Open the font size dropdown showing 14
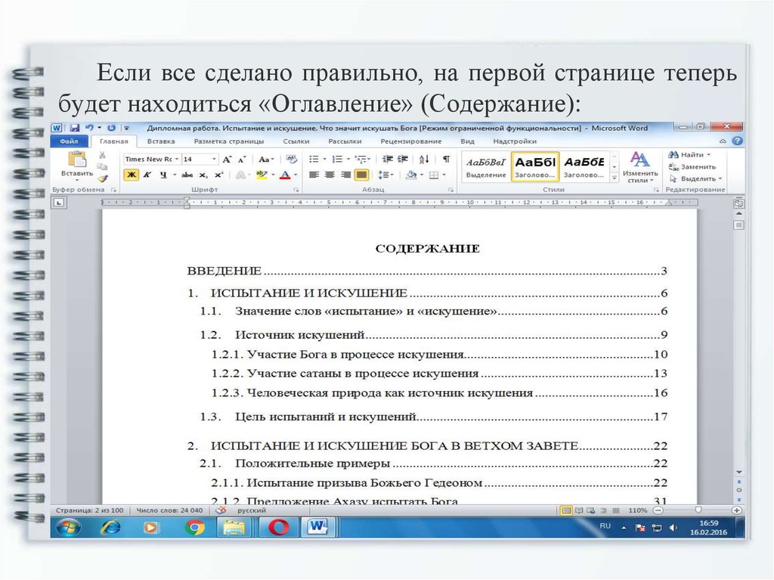Image resolution: width=774 pixels, height=580 pixels. pyautogui.click(x=214, y=160)
